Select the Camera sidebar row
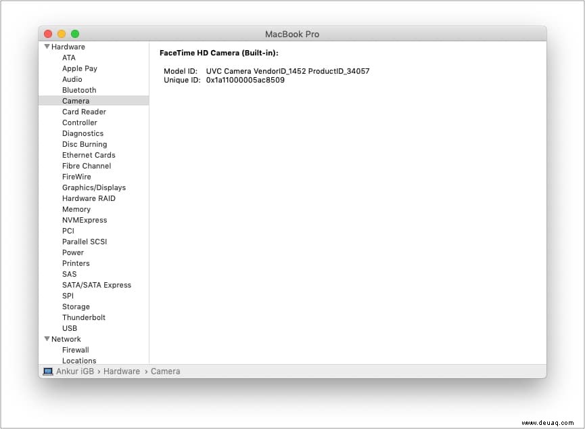This screenshot has width=585, height=429. coord(93,101)
